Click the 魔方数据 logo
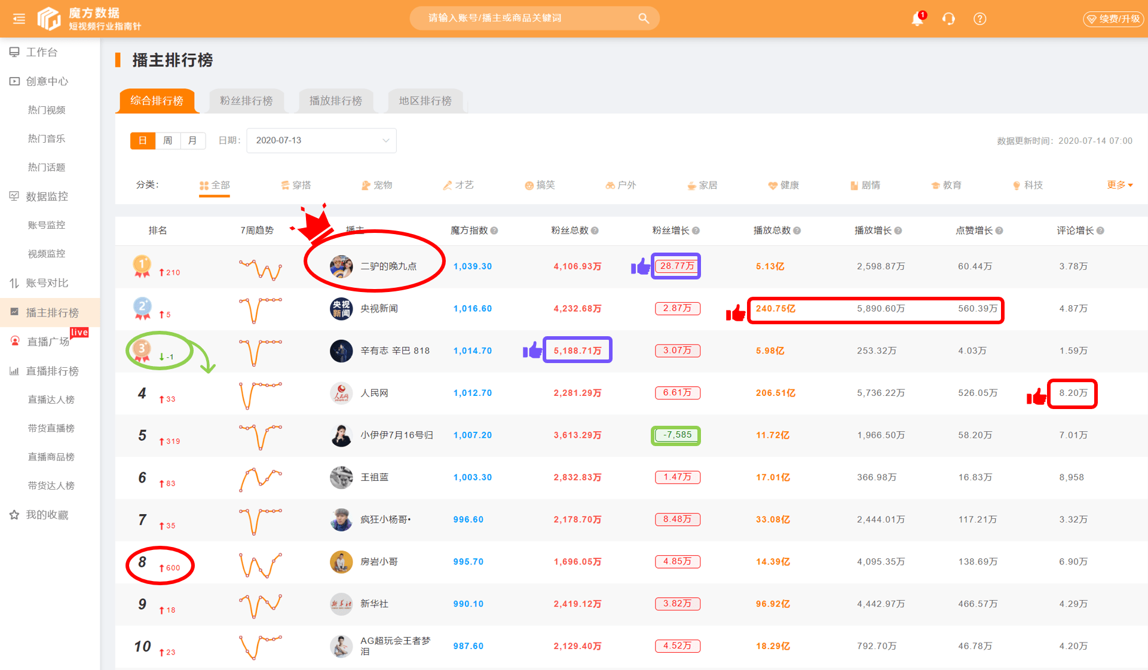Image resolution: width=1148 pixels, height=670 pixels. (90, 19)
